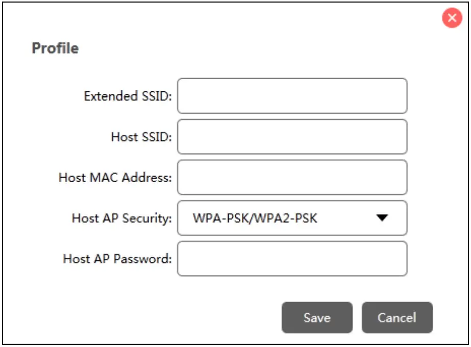
Task: Close the Profile dialog with red X
Action: click(452, 19)
